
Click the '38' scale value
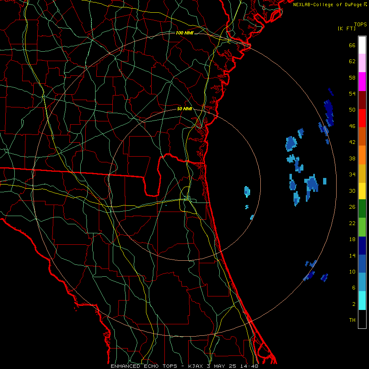point(352,158)
